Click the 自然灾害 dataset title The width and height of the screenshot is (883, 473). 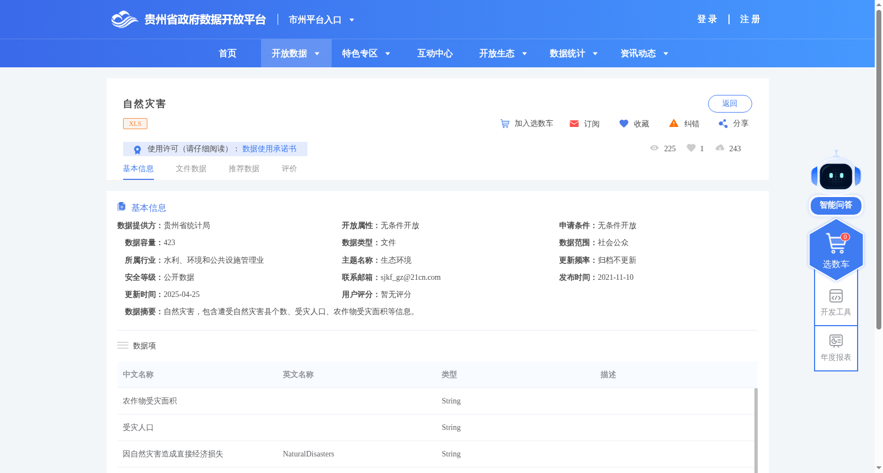click(x=144, y=104)
